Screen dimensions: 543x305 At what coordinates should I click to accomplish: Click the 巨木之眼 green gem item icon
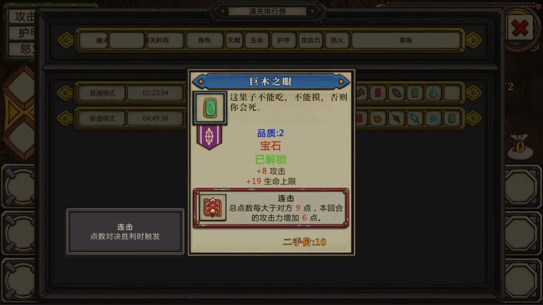click(210, 108)
